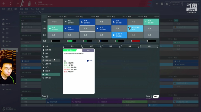Open the history up/down chevrons in top bar

click(x=11, y=4)
